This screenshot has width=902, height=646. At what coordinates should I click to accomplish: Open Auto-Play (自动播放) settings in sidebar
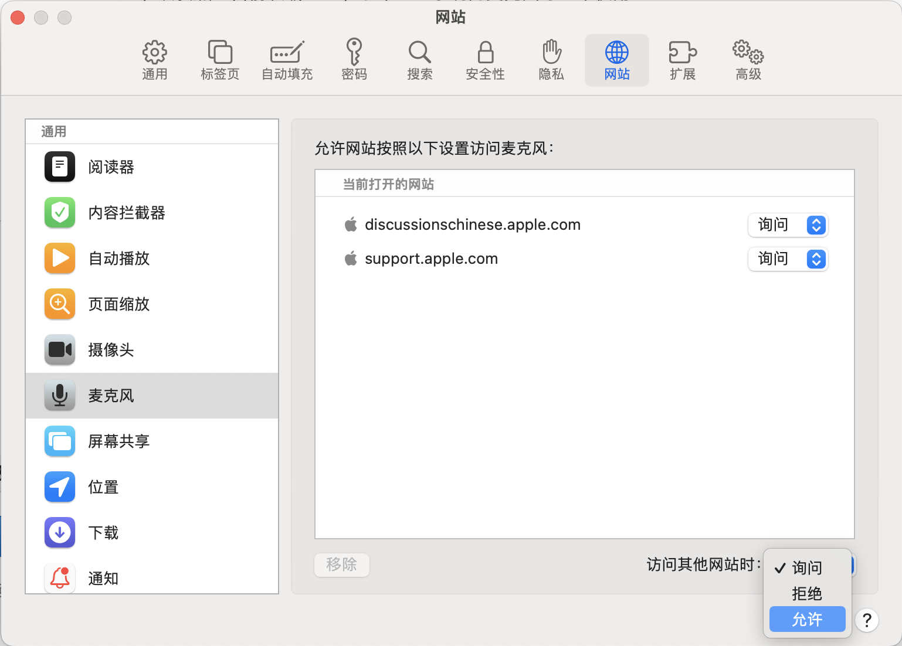(x=118, y=259)
